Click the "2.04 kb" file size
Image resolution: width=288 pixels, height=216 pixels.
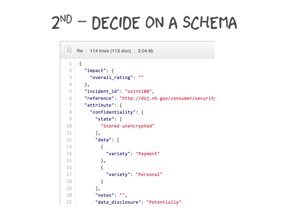145,51
